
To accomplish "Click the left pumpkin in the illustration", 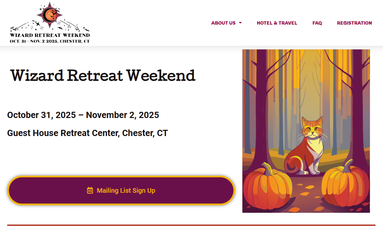I will pos(267,186).
